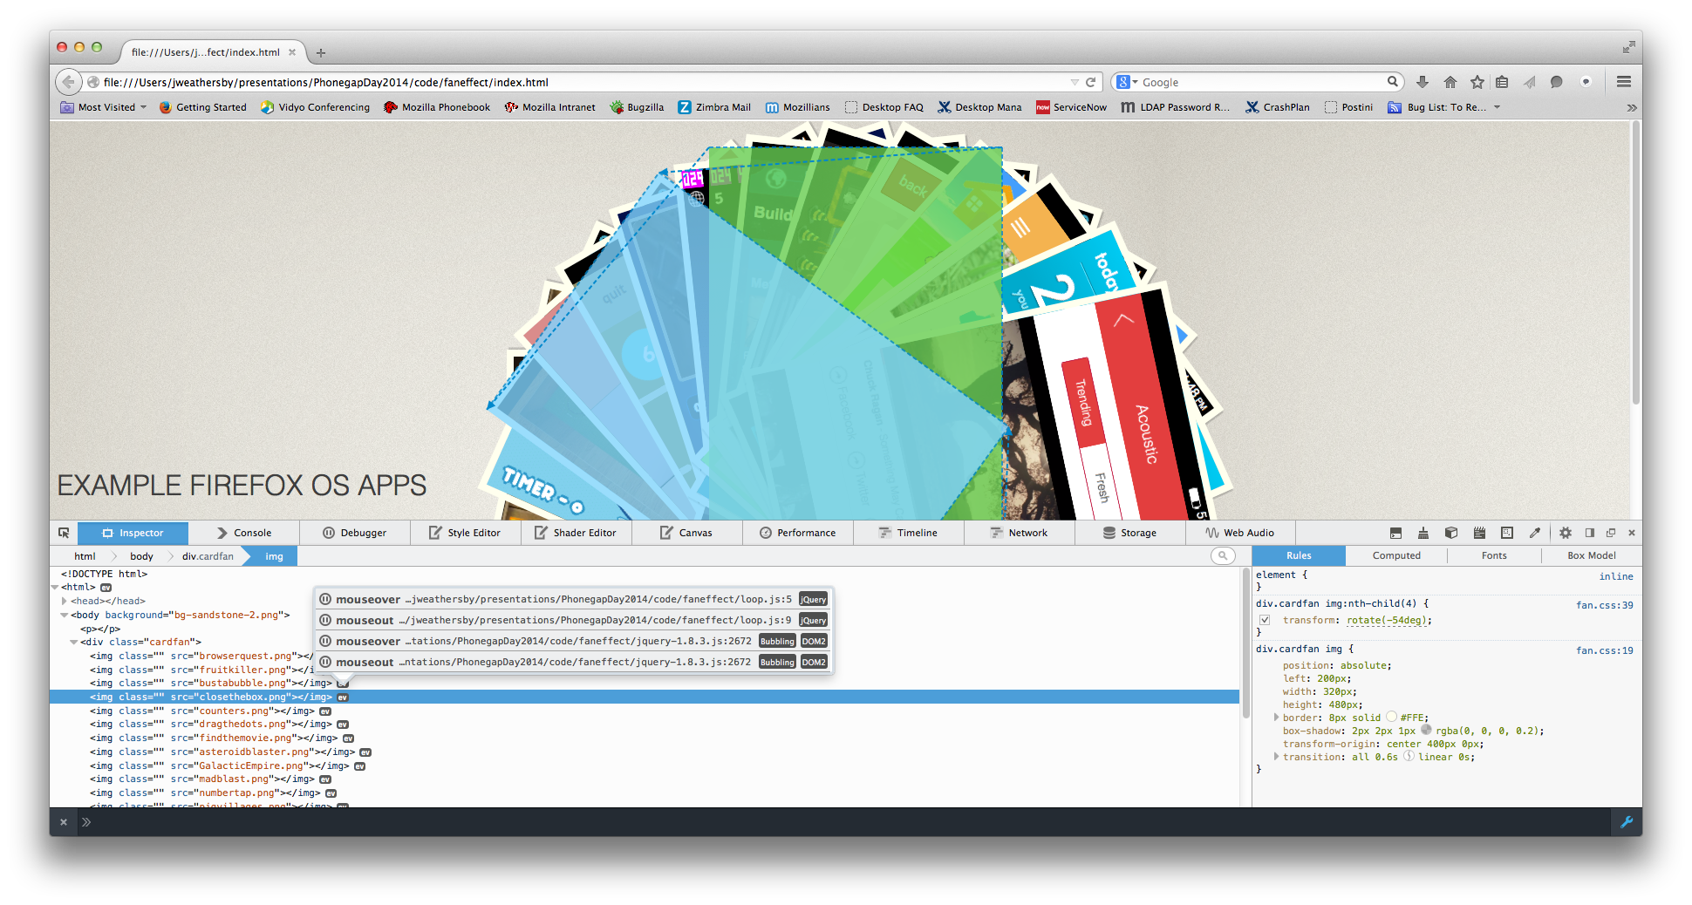
Task: Click the element picker icon in devtools
Action: [64, 533]
